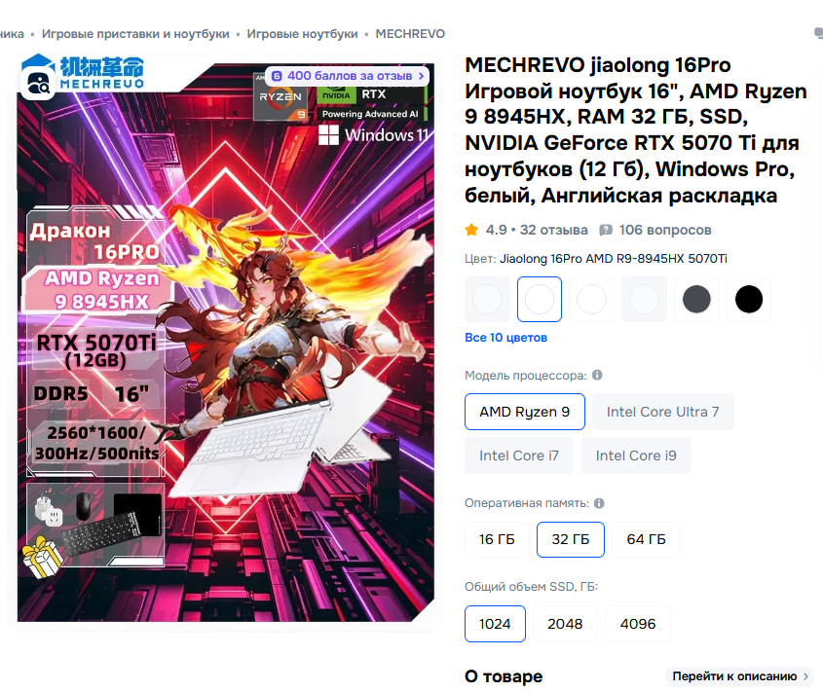The height and width of the screenshot is (692, 823).
Task: Click the orange star rating icon
Action: 471,230
